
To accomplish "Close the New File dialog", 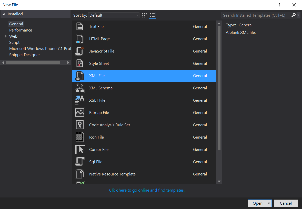I will [294, 5].
